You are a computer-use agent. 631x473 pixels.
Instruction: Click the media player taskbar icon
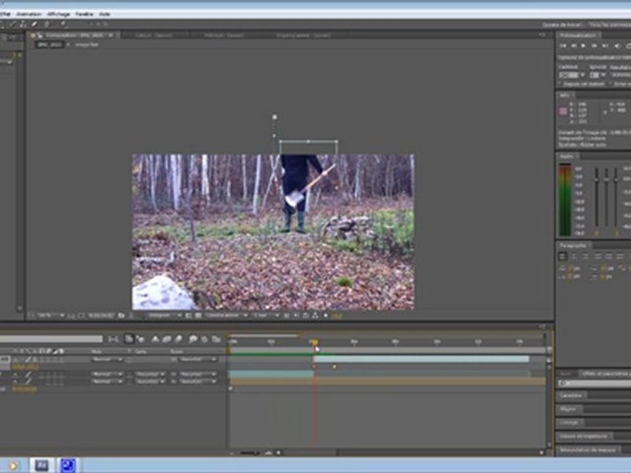tap(13, 466)
